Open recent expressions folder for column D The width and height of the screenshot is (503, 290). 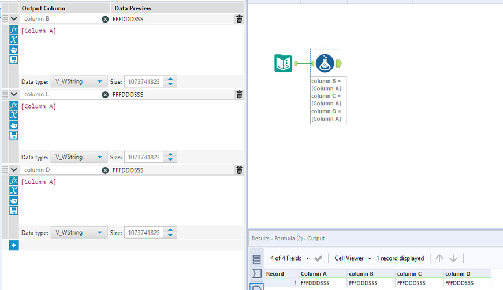14,200
